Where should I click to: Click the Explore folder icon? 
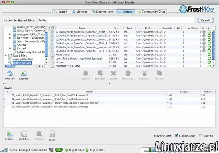[24, 73]
